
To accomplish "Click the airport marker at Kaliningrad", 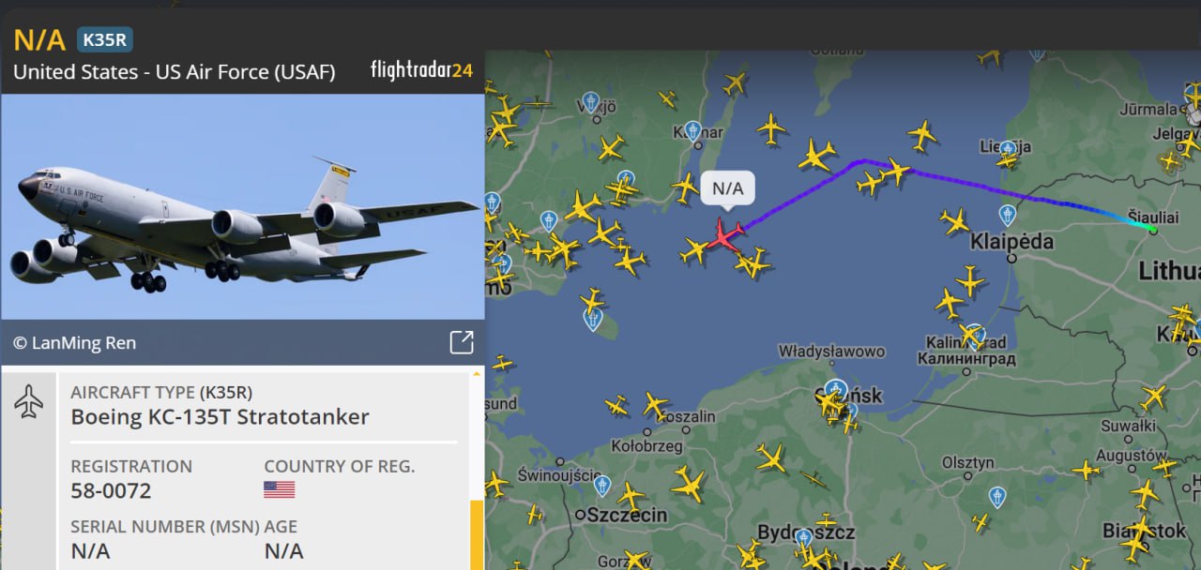I will pos(976,334).
